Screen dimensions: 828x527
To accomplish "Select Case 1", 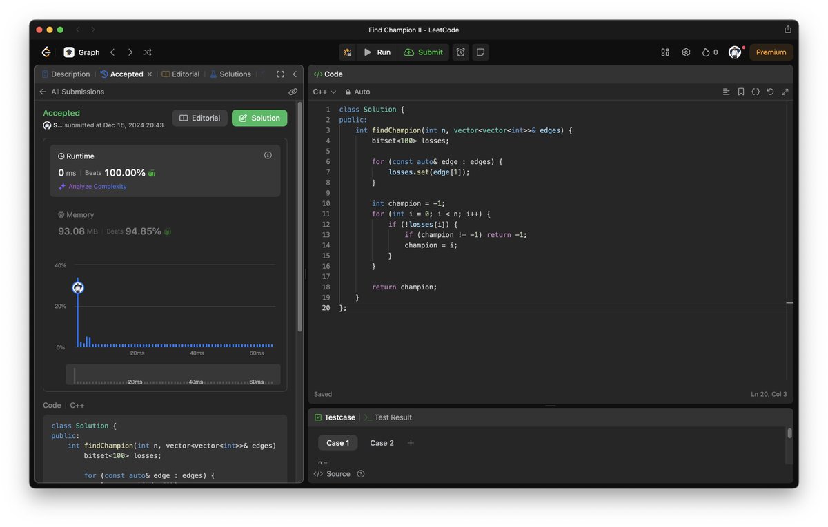I will coord(338,443).
